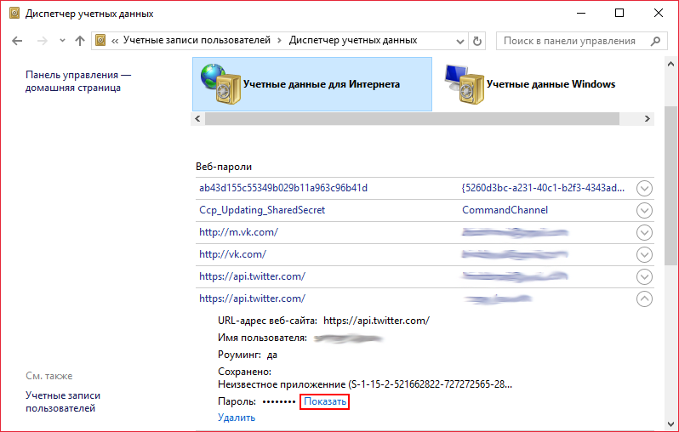Screen dimensions: 679x432
Task: Click the vertical scrollbar thumb
Action: [x=670, y=186]
